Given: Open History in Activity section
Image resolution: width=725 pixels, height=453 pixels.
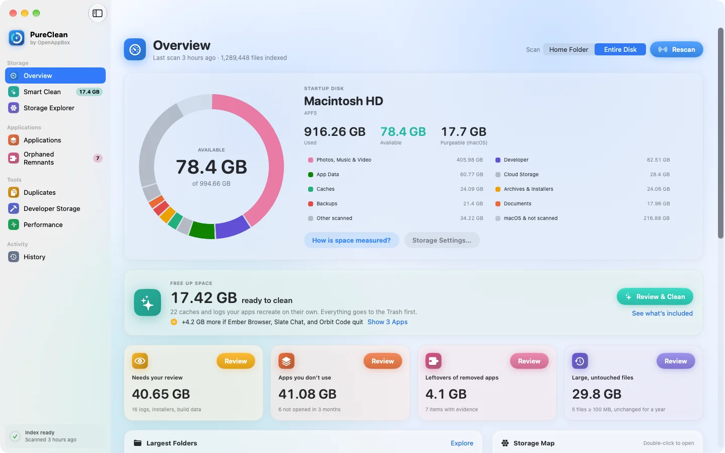Looking at the screenshot, I should [55, 257].
